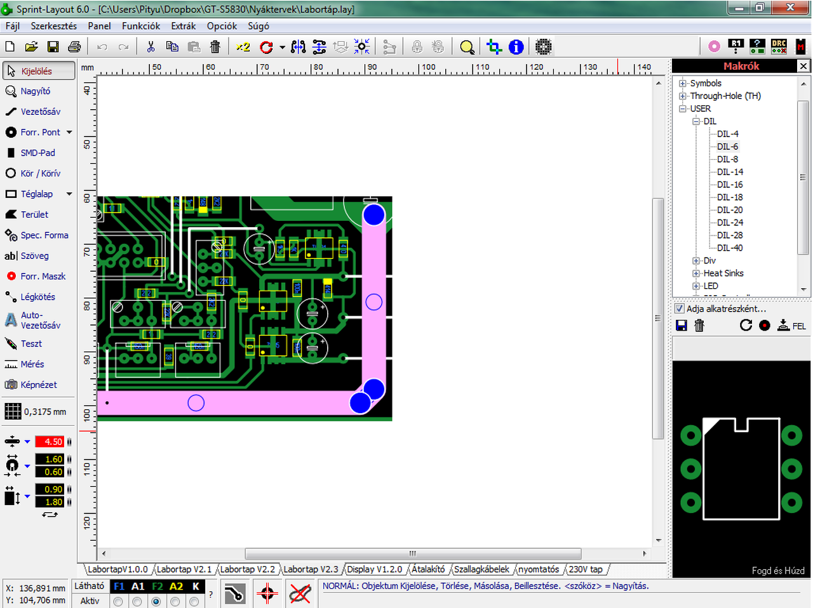Open the Extrák menu
This screenshot has width=813, height=608.
point(183,26)
